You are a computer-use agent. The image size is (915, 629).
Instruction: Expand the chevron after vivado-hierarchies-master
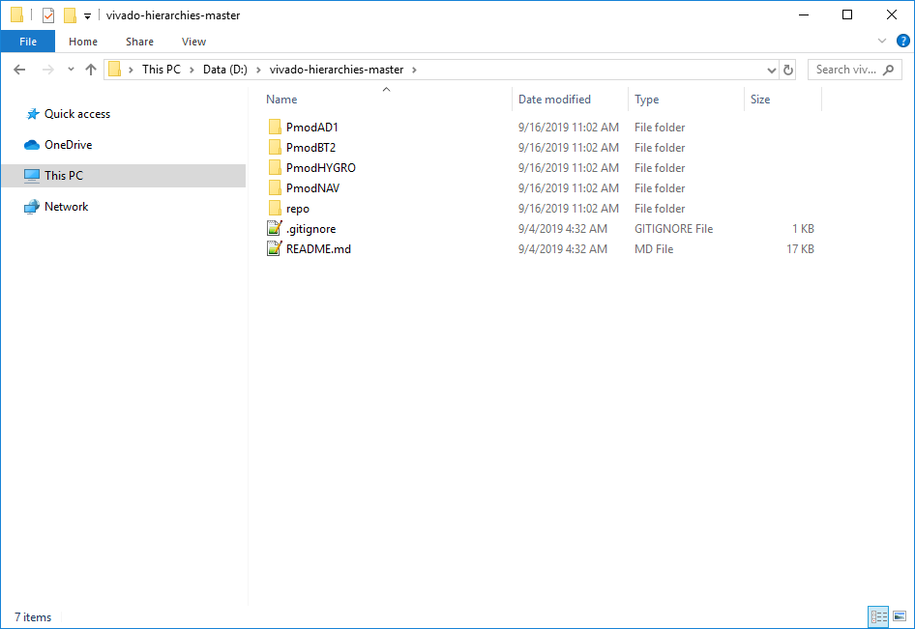[414, 70]
